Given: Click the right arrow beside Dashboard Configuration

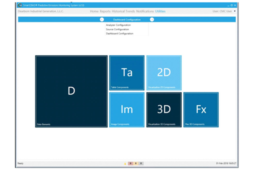Looking at the screenshot, I should tap(152, 20).
